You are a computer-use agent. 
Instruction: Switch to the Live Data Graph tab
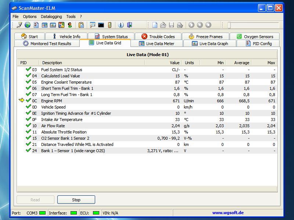pos(210,44)
